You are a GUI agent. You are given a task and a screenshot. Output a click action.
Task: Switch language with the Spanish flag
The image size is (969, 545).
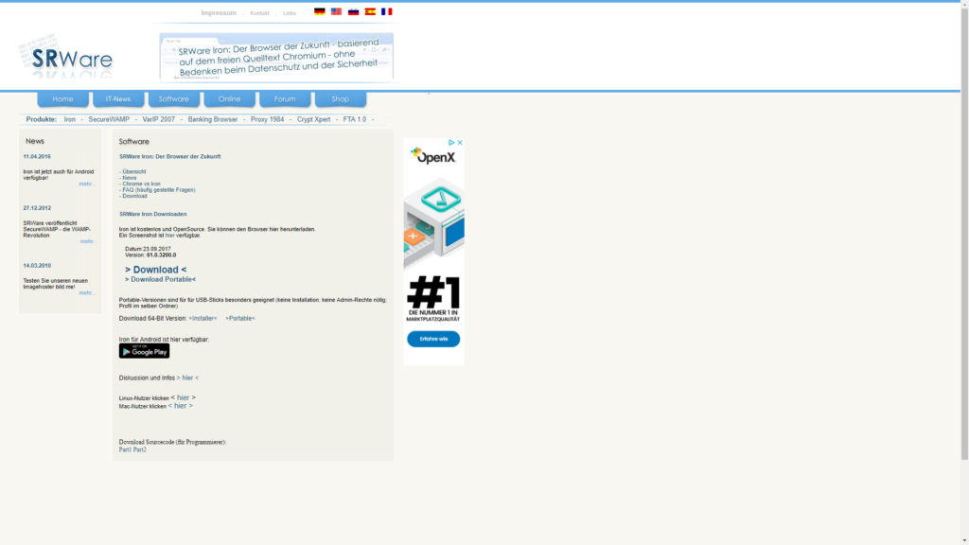click(370, 11)
